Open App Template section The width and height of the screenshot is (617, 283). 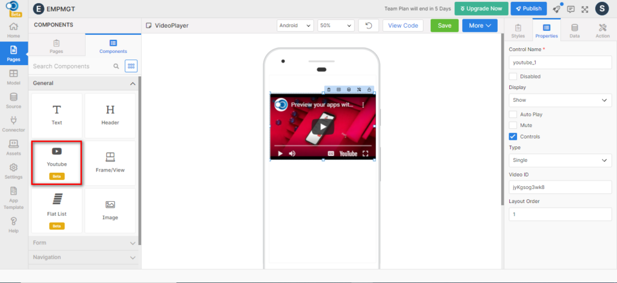tap(13, 198)
